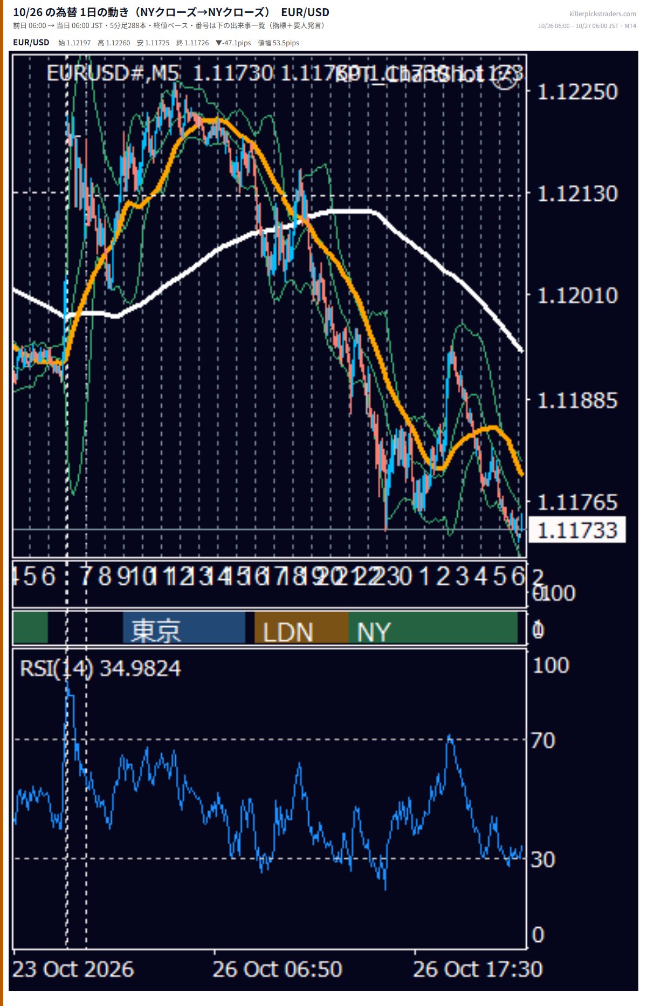The height and width of the screenshot is (1006, 647).
Task: Click the 1.12130 price axis label
Action: tap(577, 194)
